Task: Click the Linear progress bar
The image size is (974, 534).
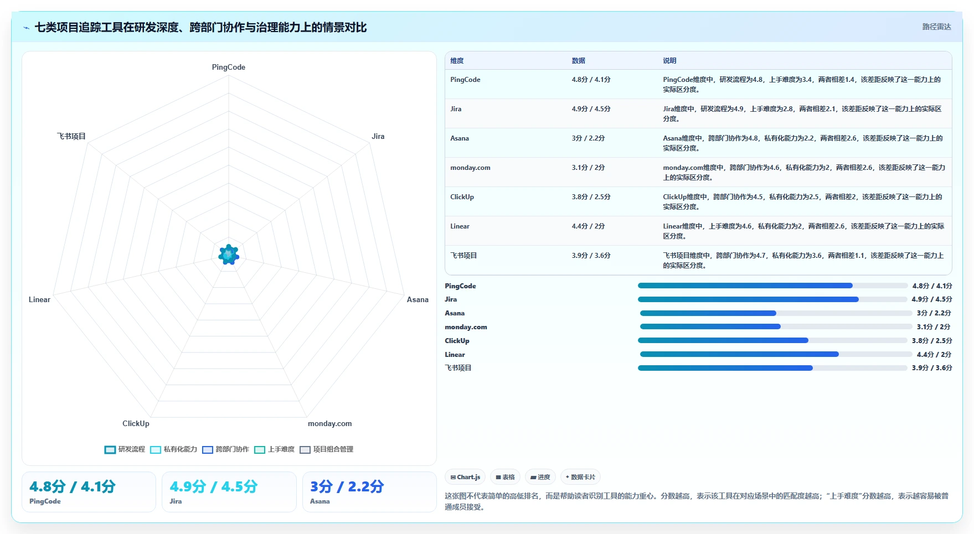Action: [776, 354]
